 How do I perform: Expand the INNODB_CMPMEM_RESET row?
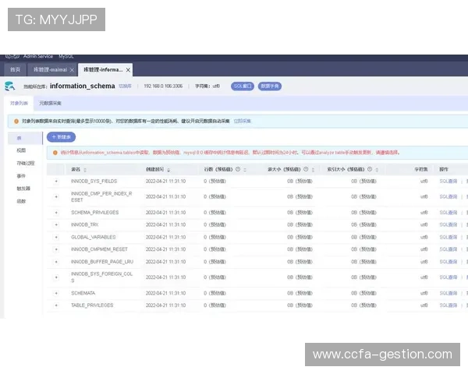(x=56, y=249)
